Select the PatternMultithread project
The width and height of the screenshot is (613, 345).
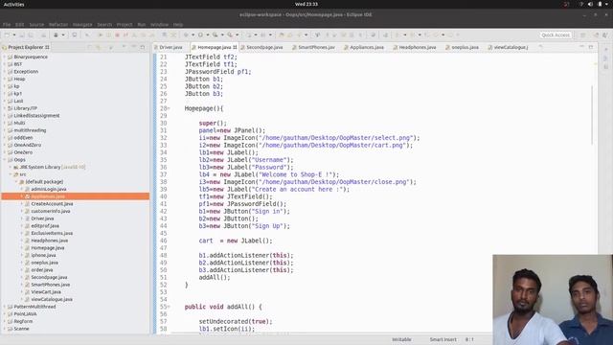tap(34, 307)
